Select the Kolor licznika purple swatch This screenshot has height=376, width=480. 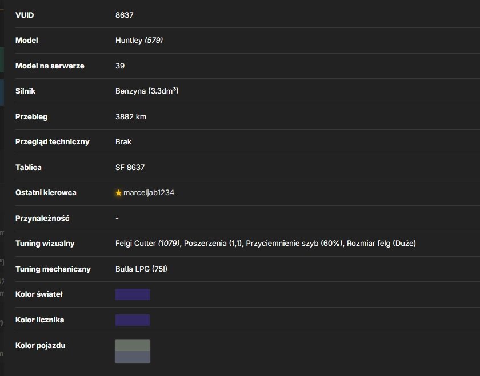tap(133, 320)
